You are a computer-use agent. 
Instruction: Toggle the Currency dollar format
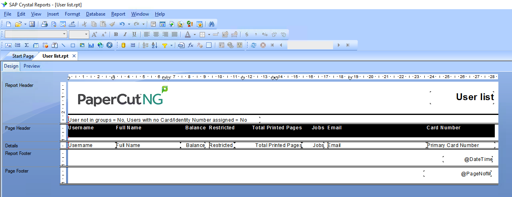pos(247,34)
